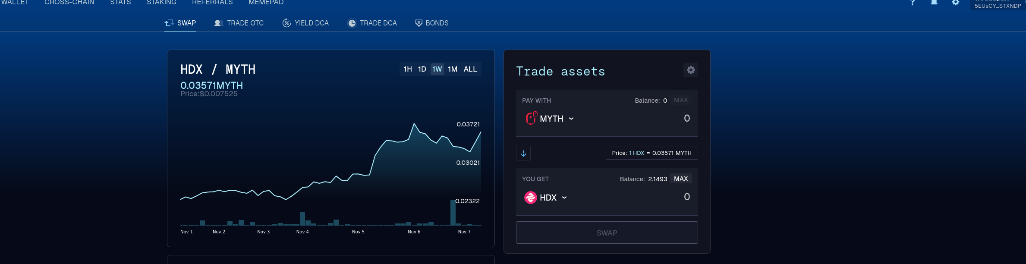This screenshot has width=1026, height=264.
Task: Expand the HDX asset dropdown
Action: pyautogui.click(x=564, y=198)
